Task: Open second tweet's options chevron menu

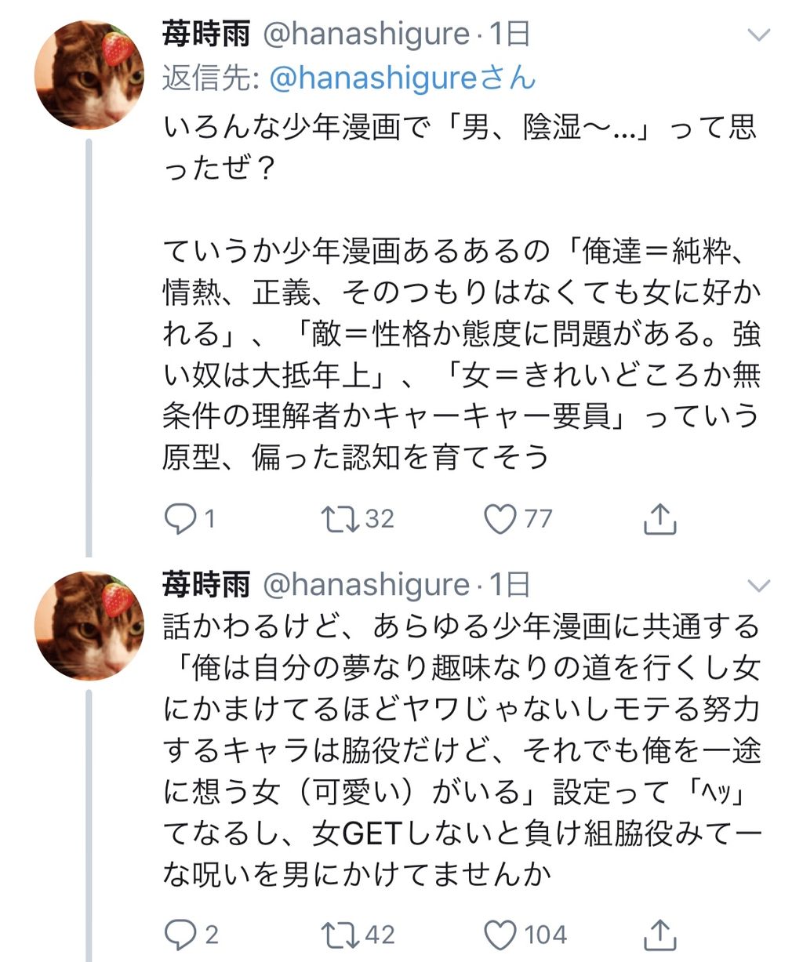Action: point(759,586)
